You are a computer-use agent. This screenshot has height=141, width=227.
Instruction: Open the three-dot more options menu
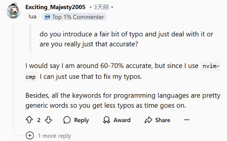187,120
